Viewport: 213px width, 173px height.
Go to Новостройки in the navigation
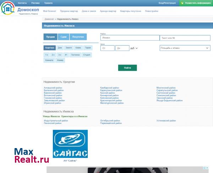coord(152,11)
